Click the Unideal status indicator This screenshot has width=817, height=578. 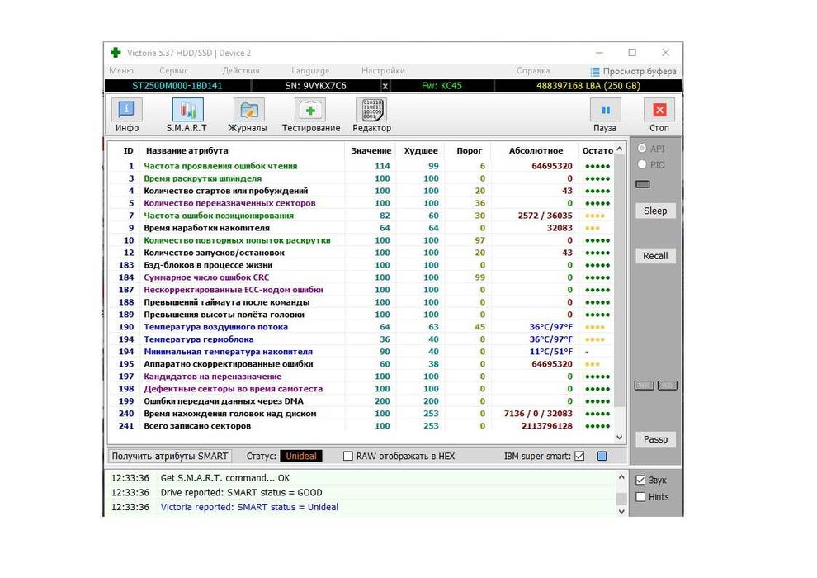301,456
